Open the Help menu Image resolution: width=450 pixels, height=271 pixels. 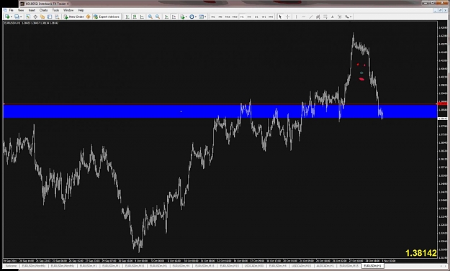(81, 10)
